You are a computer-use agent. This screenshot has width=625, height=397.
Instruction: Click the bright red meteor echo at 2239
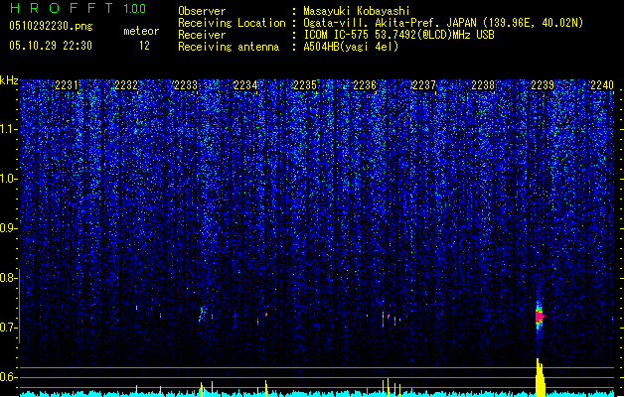[540, 317]
